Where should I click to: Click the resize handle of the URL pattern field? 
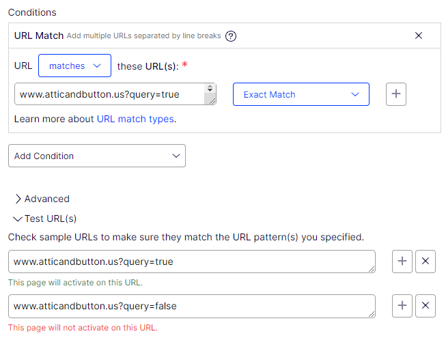212,101
